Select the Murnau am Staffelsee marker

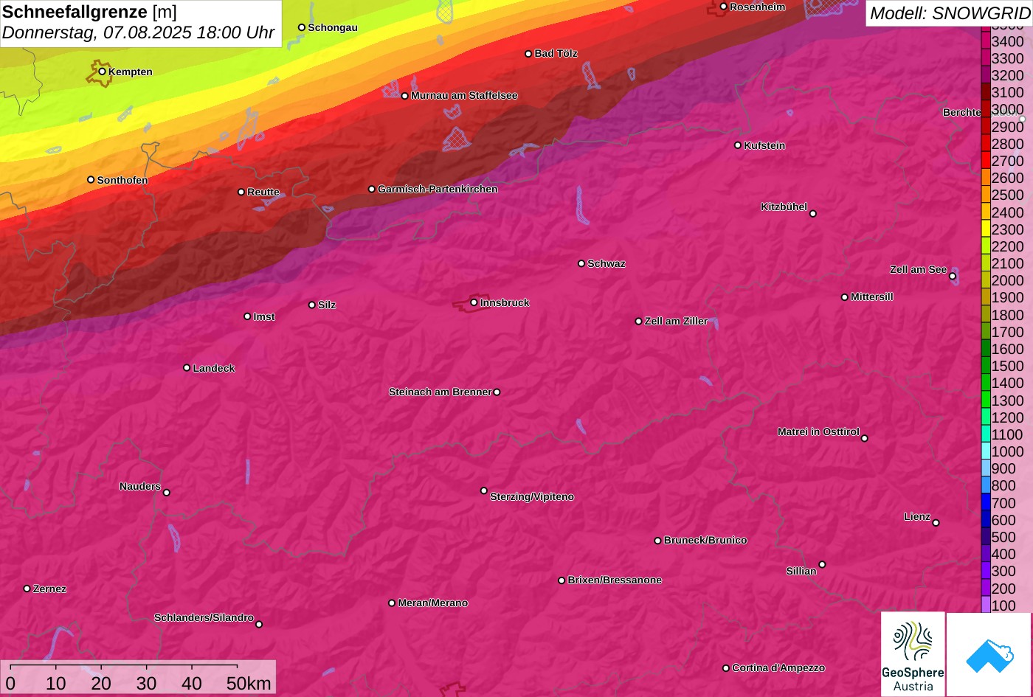tap(405, 96)
